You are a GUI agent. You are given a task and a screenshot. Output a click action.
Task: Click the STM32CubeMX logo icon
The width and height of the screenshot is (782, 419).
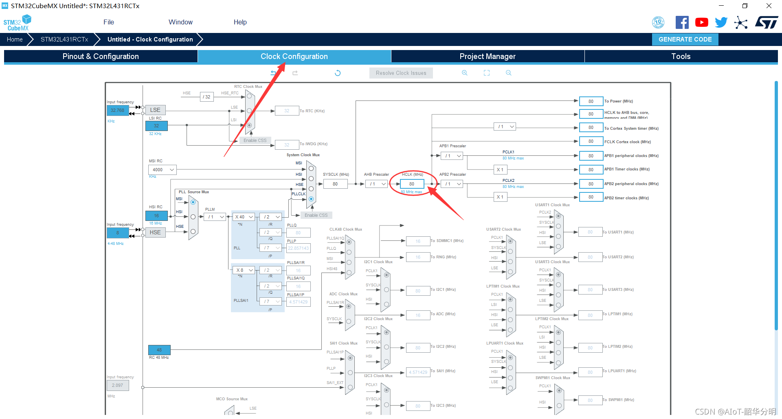pos(18,23)
